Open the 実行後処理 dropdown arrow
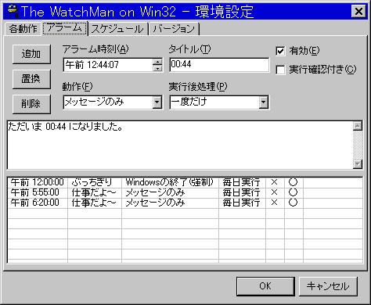This screenshot has height=305, width=371. pyautogui.click(x=264, y=102)
